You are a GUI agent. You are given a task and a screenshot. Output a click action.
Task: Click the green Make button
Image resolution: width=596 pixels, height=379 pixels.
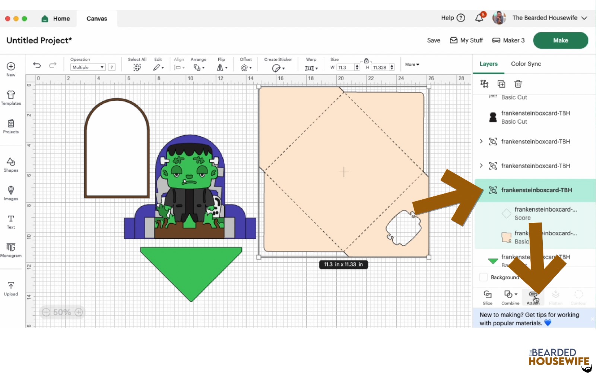tap(560, 40)
